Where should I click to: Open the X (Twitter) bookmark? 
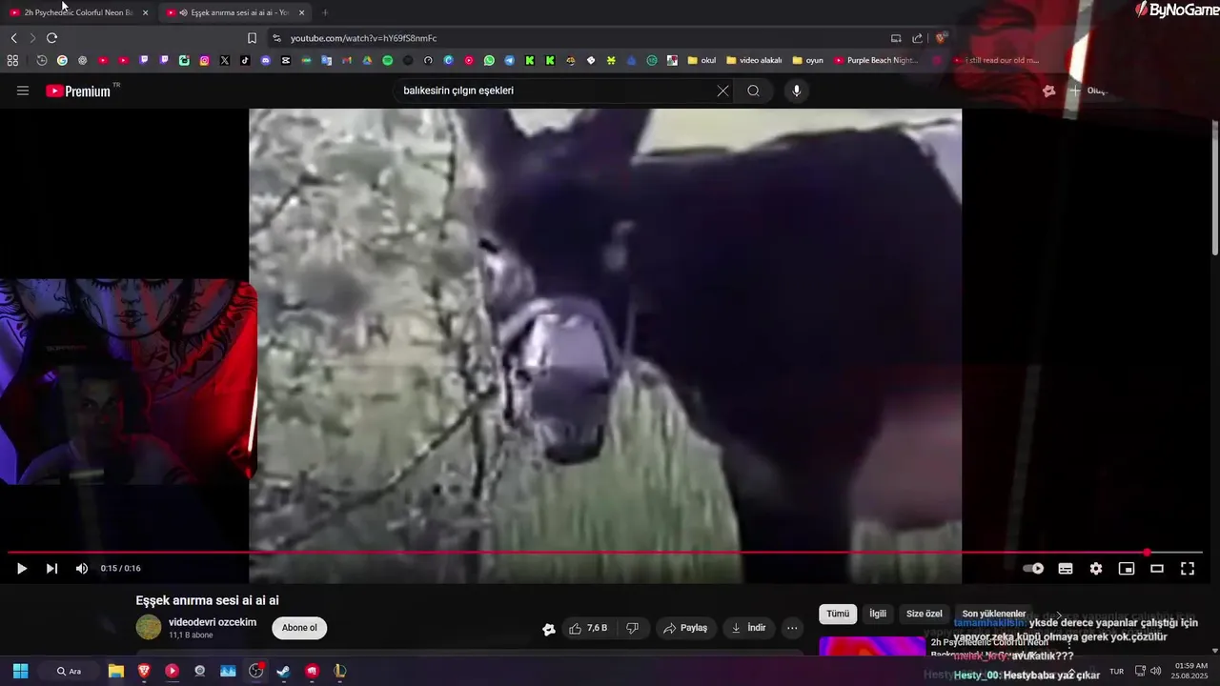click(x=225, y=60)
